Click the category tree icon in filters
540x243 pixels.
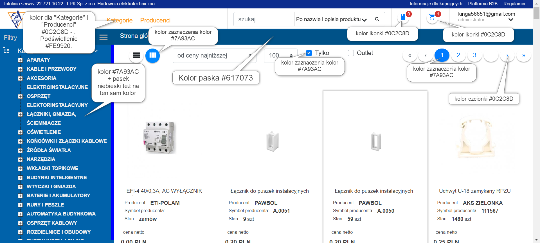6,51
